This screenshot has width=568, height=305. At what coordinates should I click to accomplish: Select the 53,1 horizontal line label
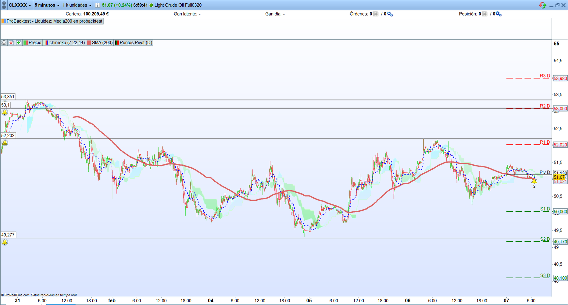5,105
